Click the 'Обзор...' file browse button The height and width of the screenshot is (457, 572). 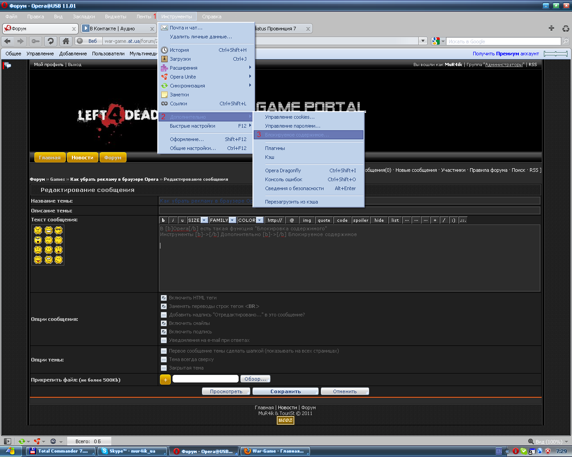tap(255, 379)
